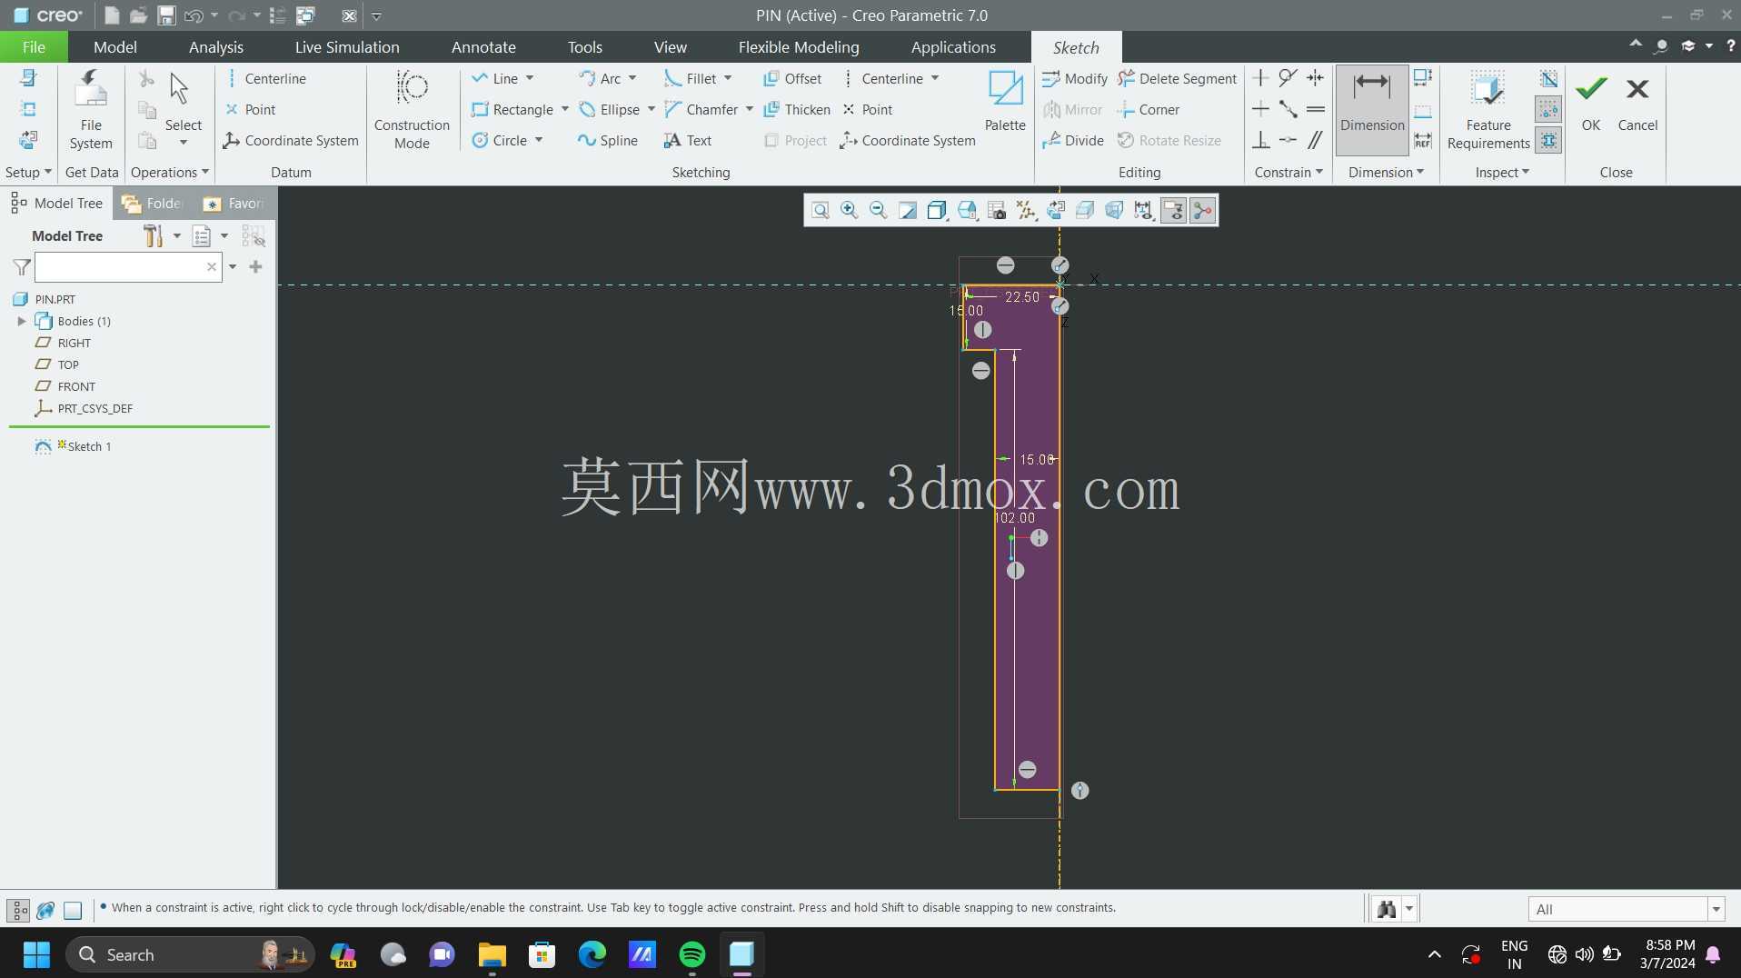1741x978 pixels.
Task: Select the Spline tool
Action: coord(608,141)
